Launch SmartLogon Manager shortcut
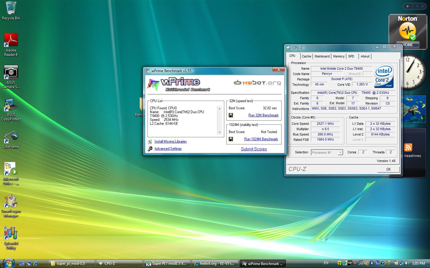 coord(11,206)
